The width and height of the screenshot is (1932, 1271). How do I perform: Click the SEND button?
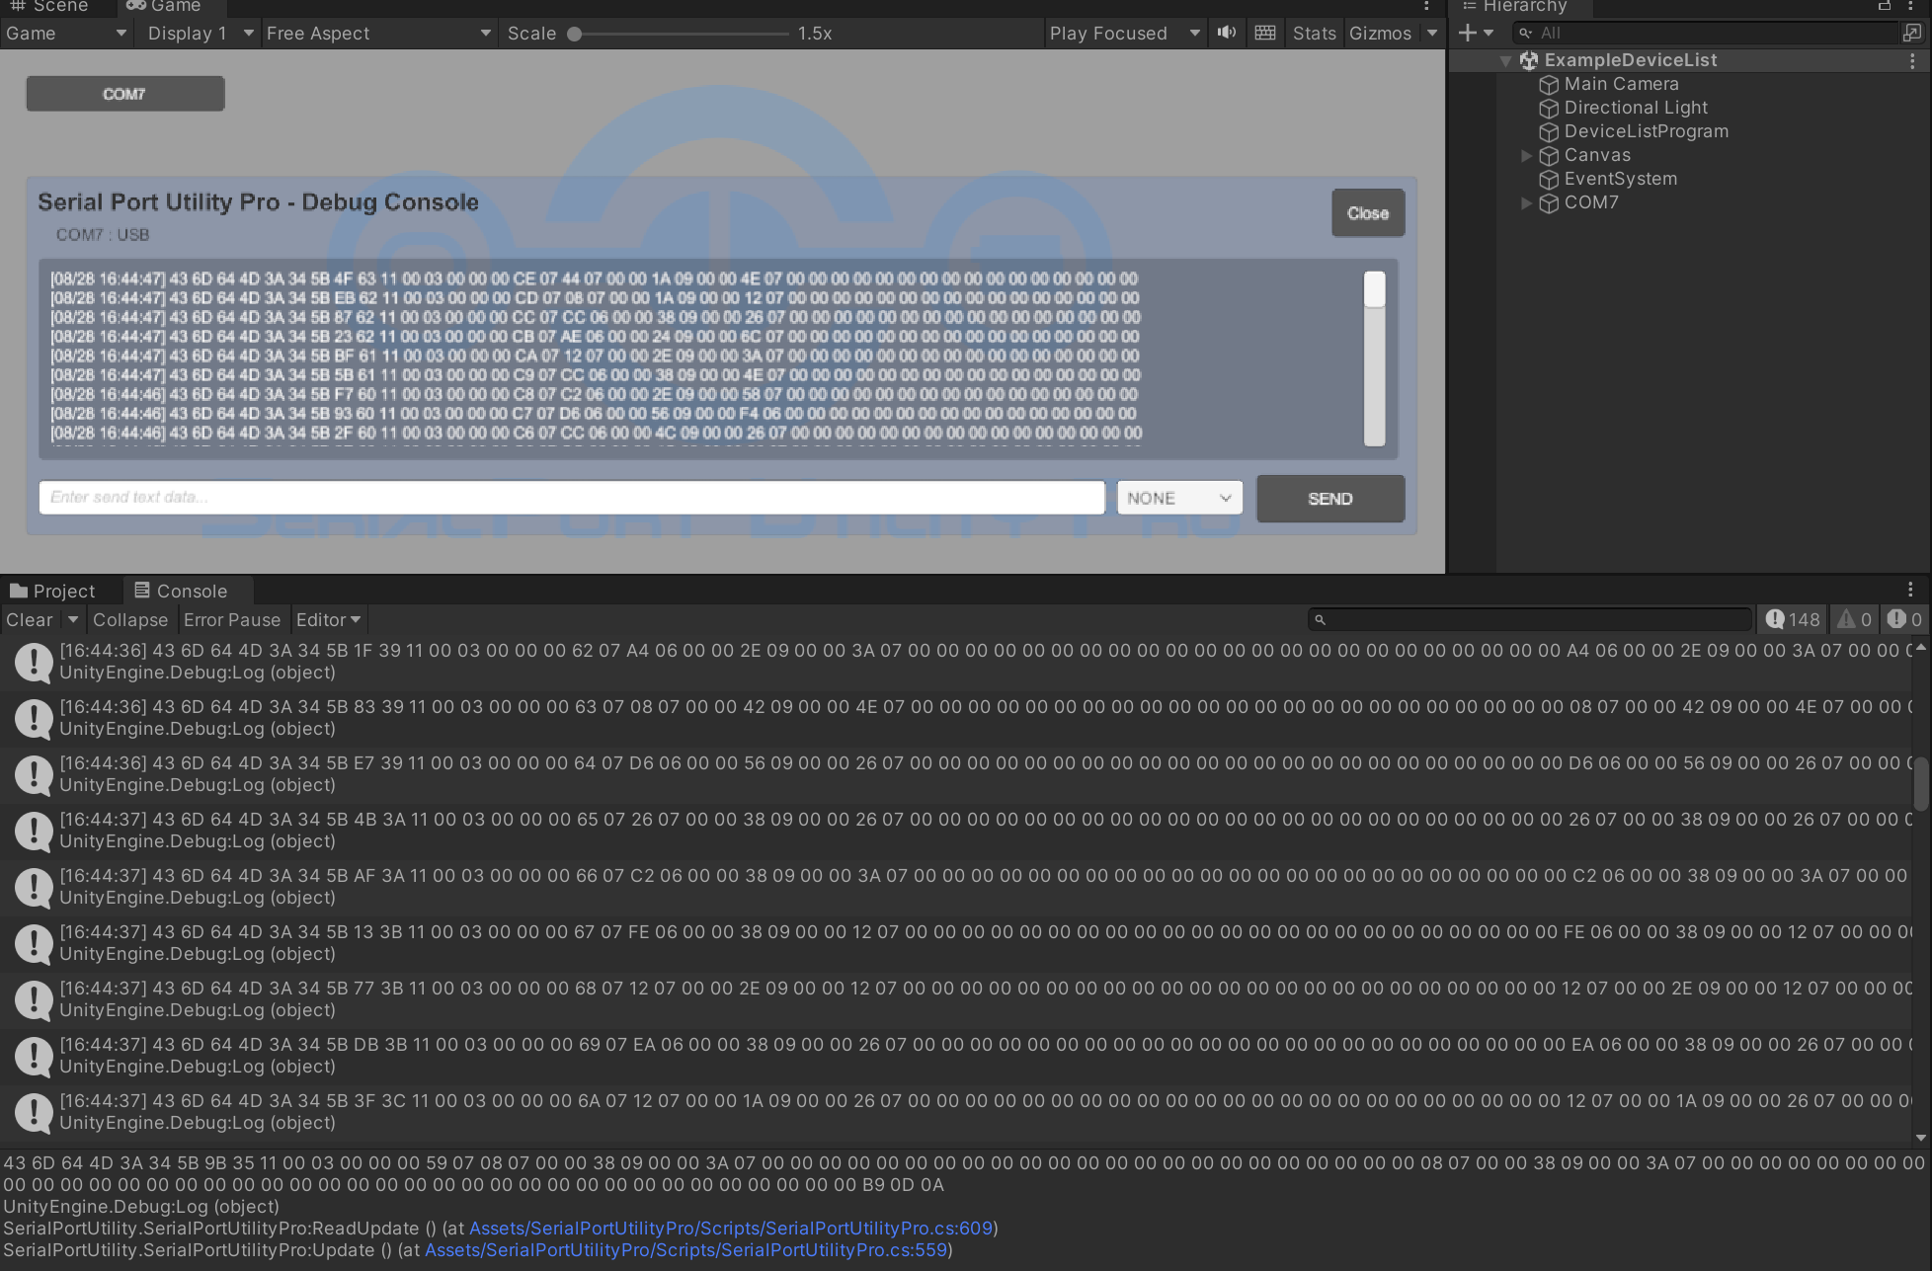[x=1330, y=499]
